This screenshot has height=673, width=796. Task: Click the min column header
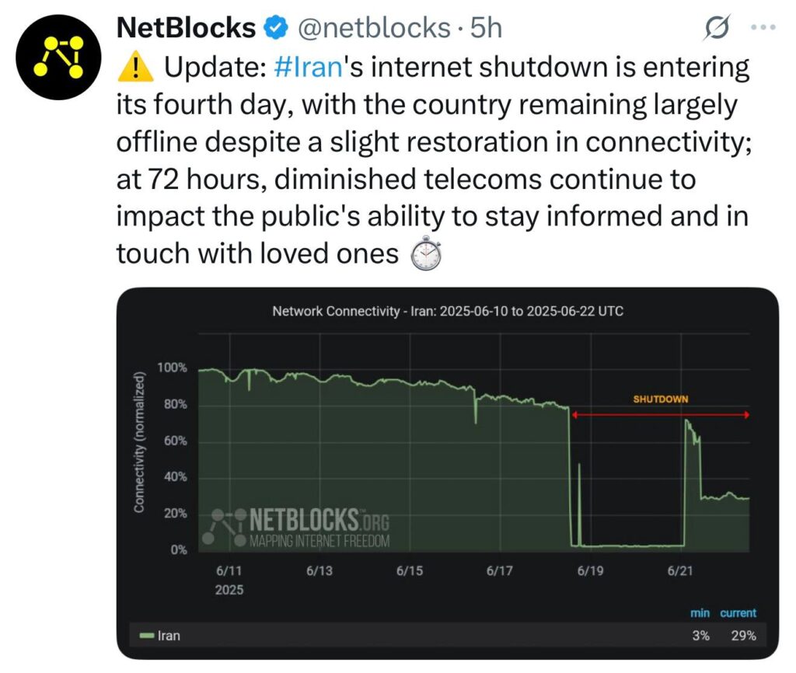point(700,613)
